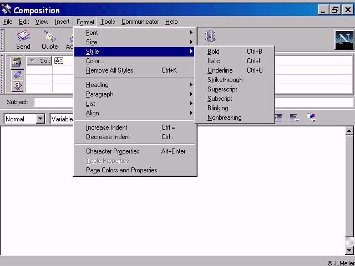Show the attachments paperclip tab
Screen dimensions: 355x266
click(x=17, y=74)
